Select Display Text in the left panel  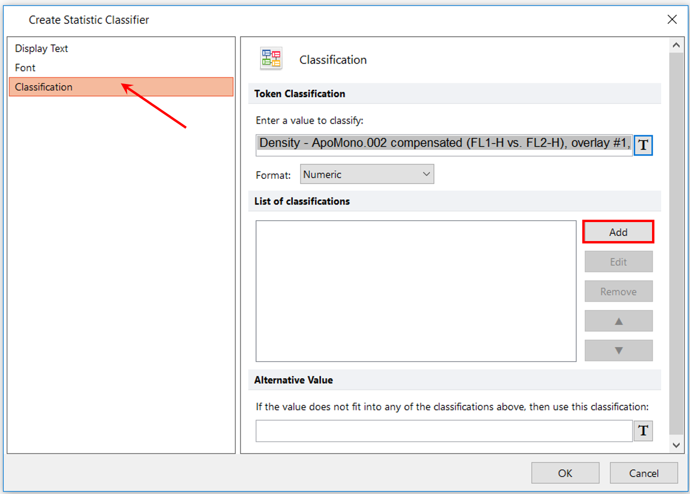click(121, 48)
